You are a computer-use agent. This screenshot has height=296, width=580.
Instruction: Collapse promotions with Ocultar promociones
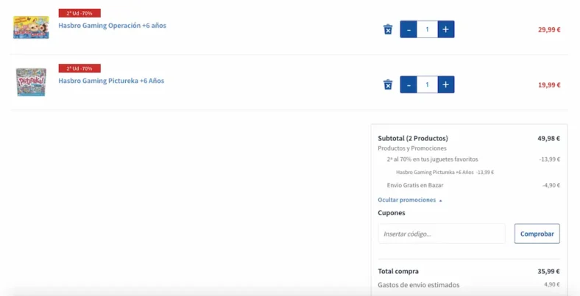(x=410, y=200)
